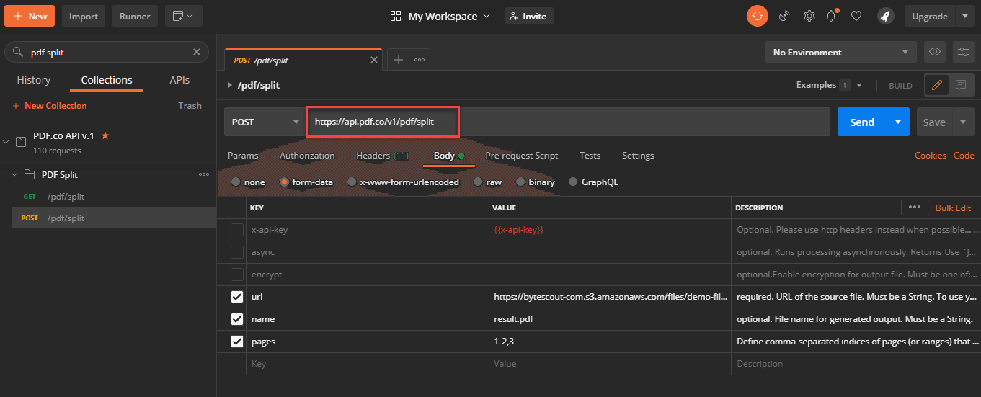
Task: Open the History sidebar tab
Action: click(x=34, y=80)
